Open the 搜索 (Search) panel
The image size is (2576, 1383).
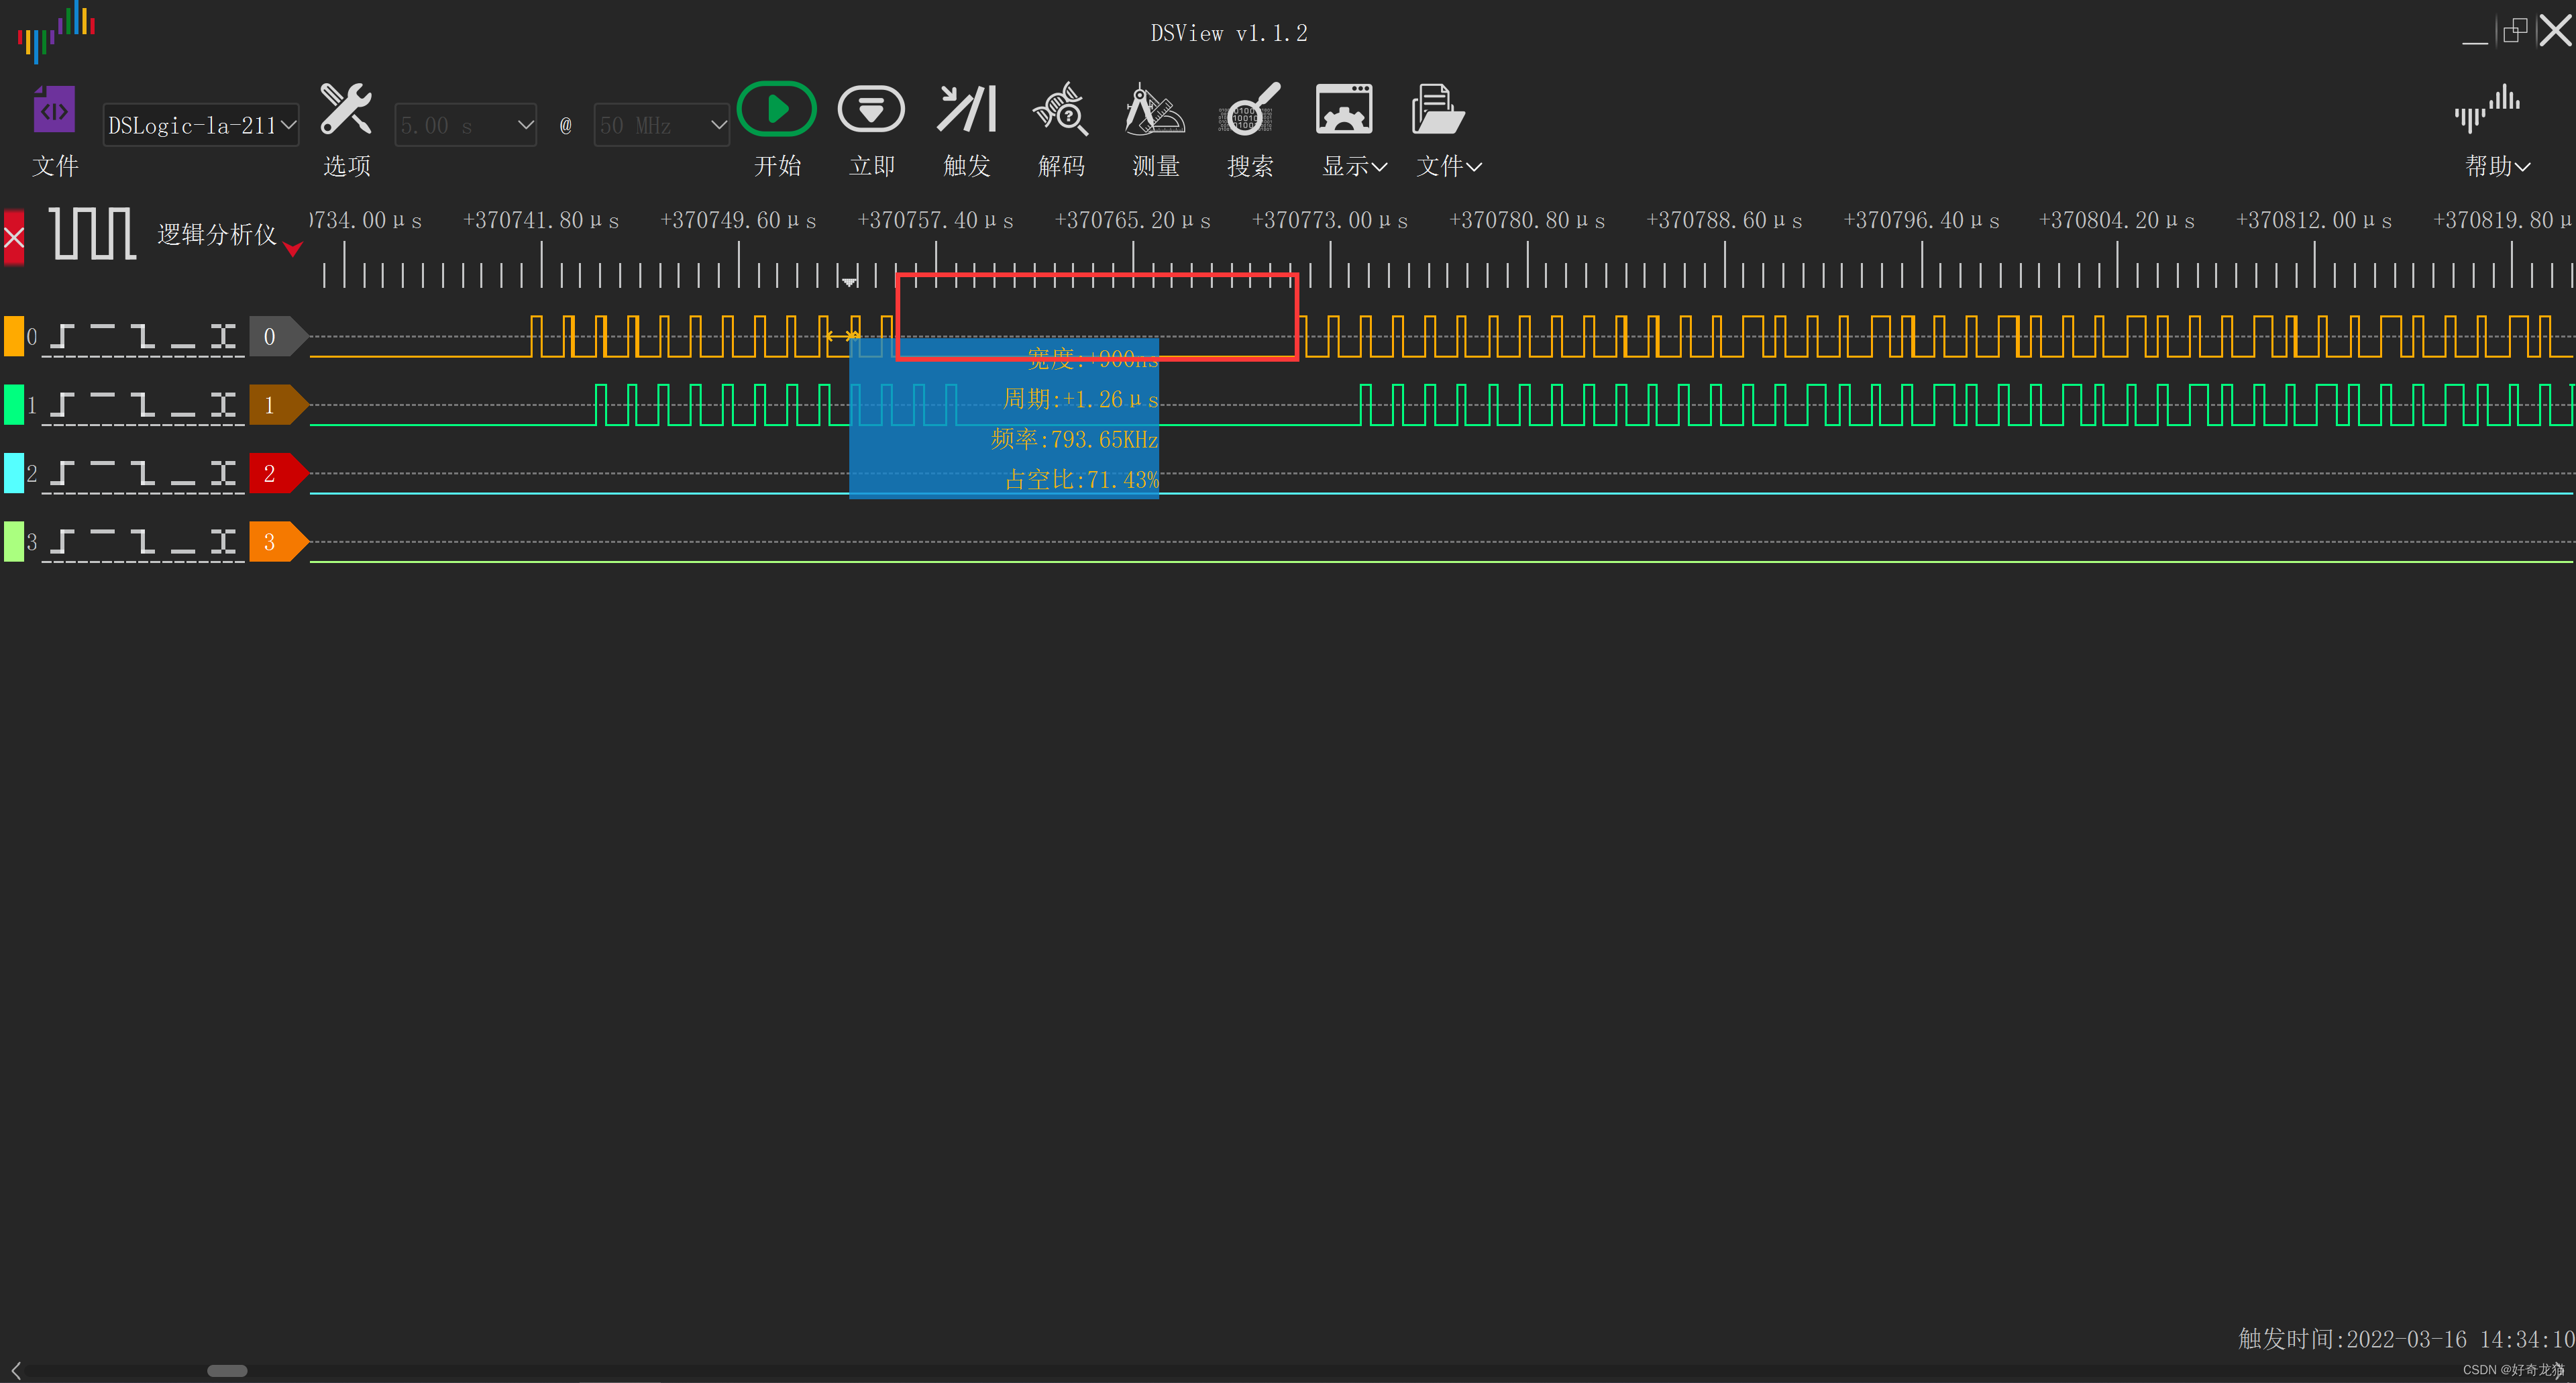click(1249, 110)
